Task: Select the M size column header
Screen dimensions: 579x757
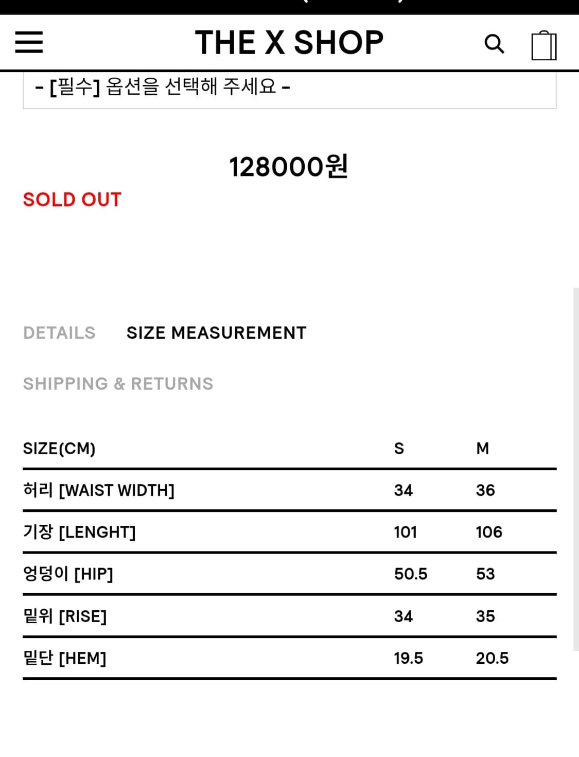Action: tap(482, 449)
